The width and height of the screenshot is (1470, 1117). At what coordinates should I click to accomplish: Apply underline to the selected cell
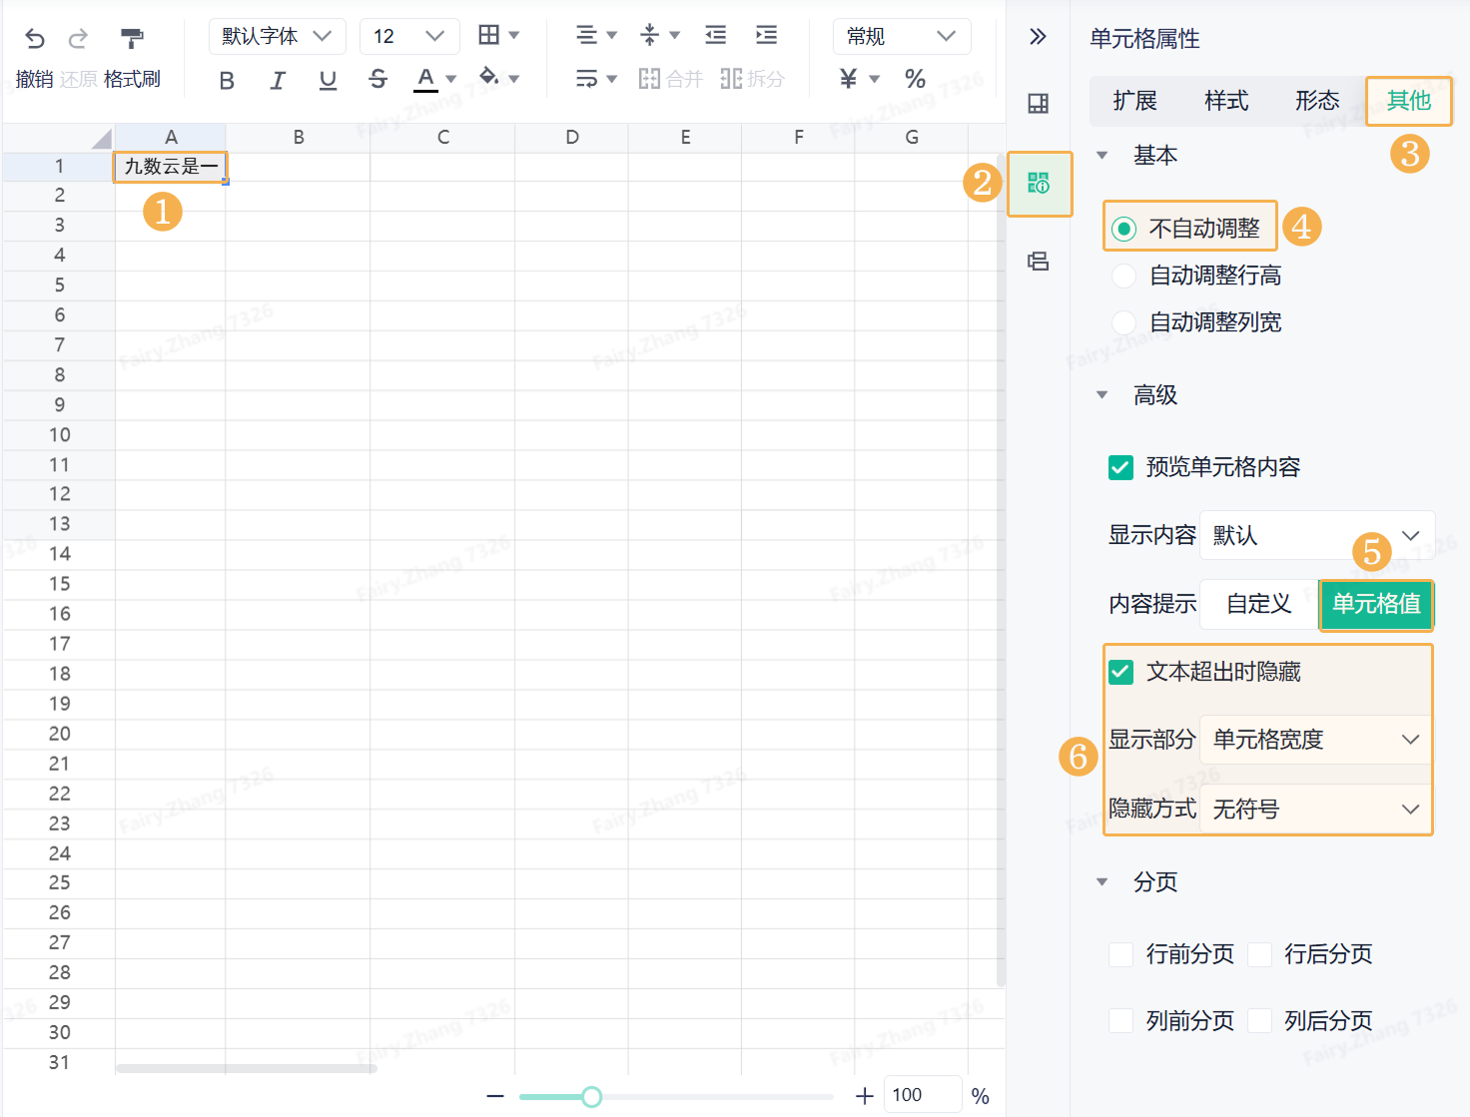pyautogui.click(x=328, y=80)
